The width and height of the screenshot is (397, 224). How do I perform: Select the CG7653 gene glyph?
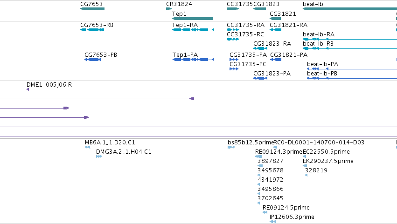(92, 9)
